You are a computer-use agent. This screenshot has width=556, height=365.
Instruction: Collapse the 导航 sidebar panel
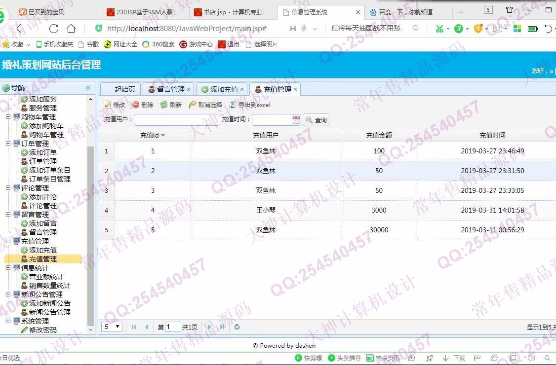pos(88,88)
